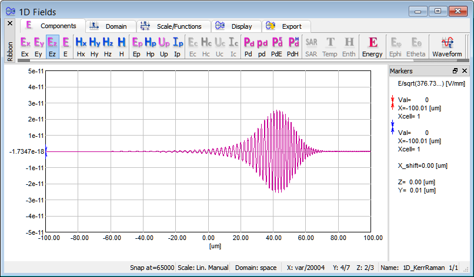Close the Markers panel
This screenshot has height=277, width=474.
(465, 71)
